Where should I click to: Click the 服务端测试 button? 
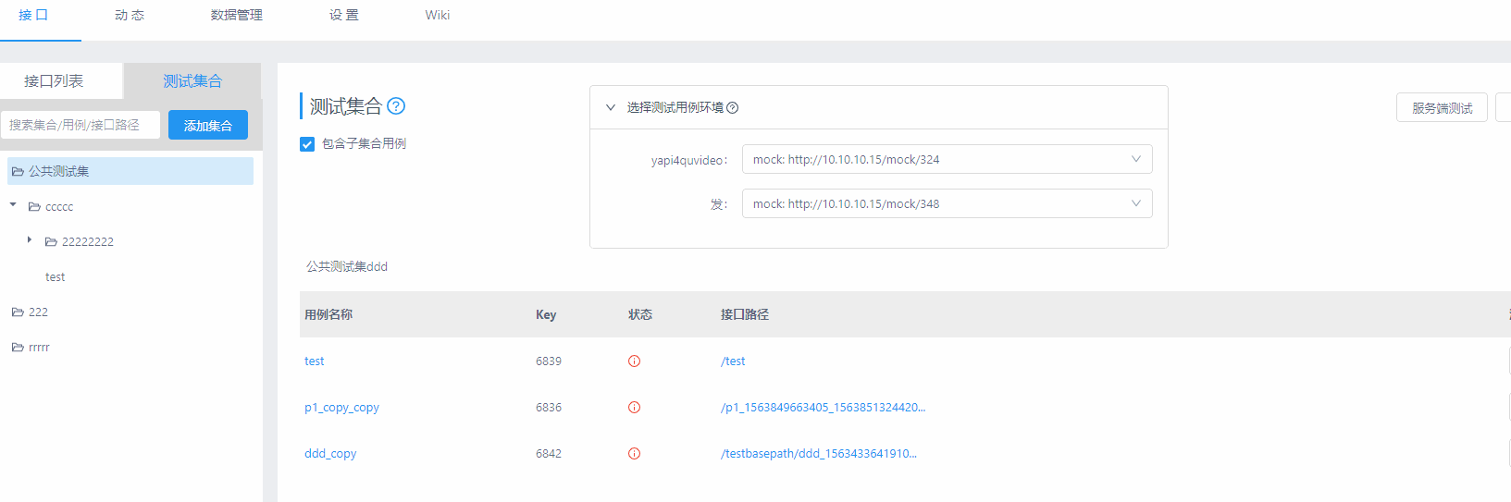click(x=1442, y=108)
